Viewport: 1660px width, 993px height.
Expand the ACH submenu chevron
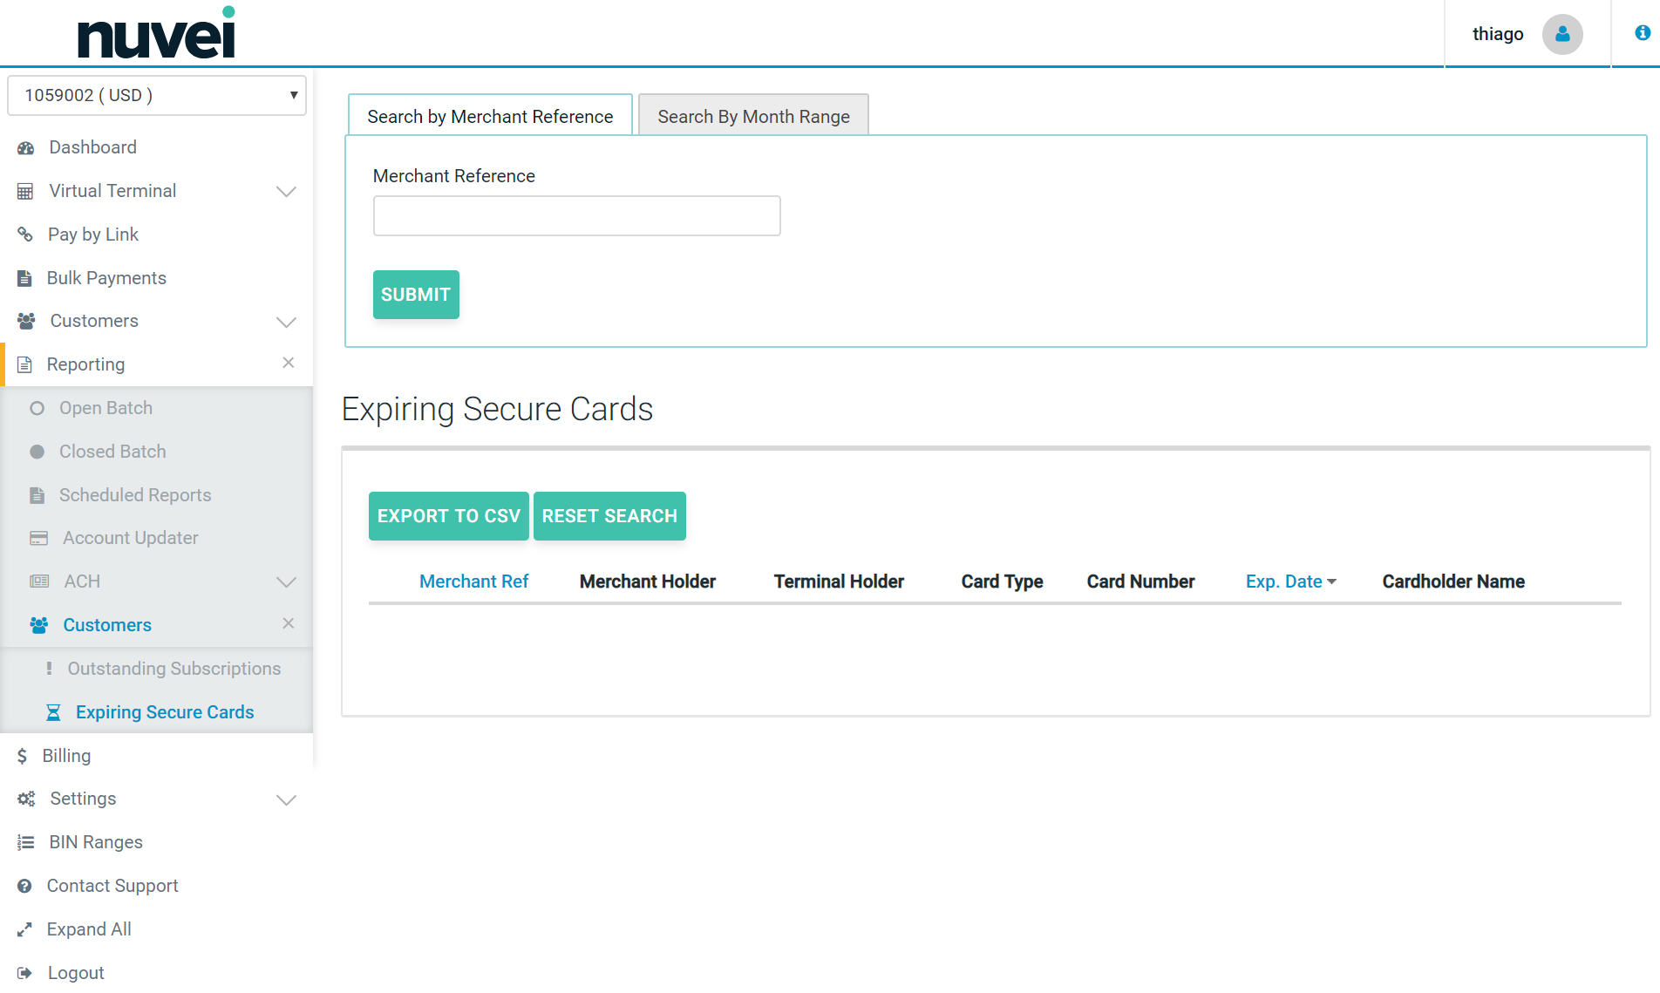286,582
